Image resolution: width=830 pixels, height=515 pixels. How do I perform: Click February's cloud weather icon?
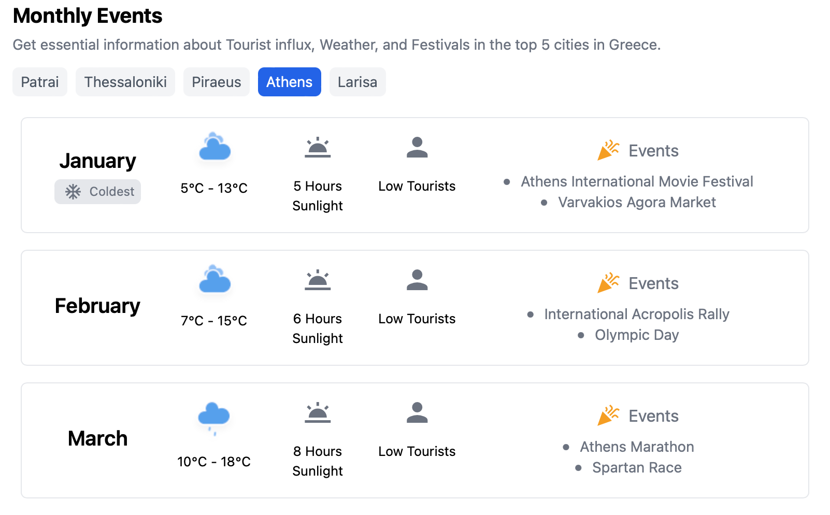coord(214,279)
